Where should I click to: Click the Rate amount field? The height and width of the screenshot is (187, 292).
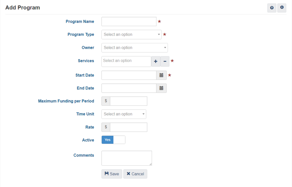(x=129, y=127)
